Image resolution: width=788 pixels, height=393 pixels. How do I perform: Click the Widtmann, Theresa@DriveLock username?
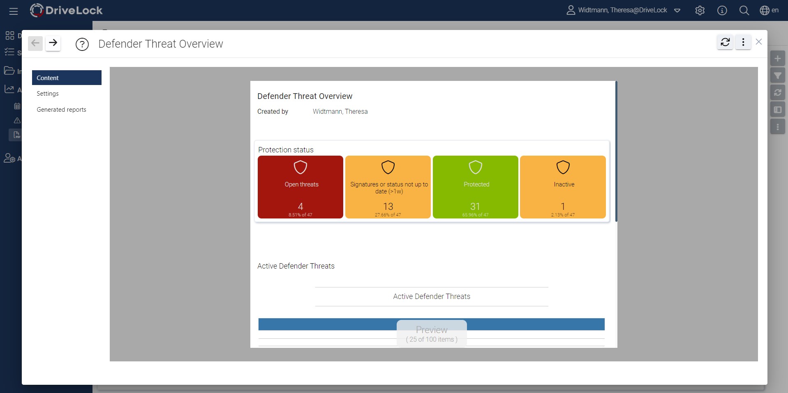(622, 10)
